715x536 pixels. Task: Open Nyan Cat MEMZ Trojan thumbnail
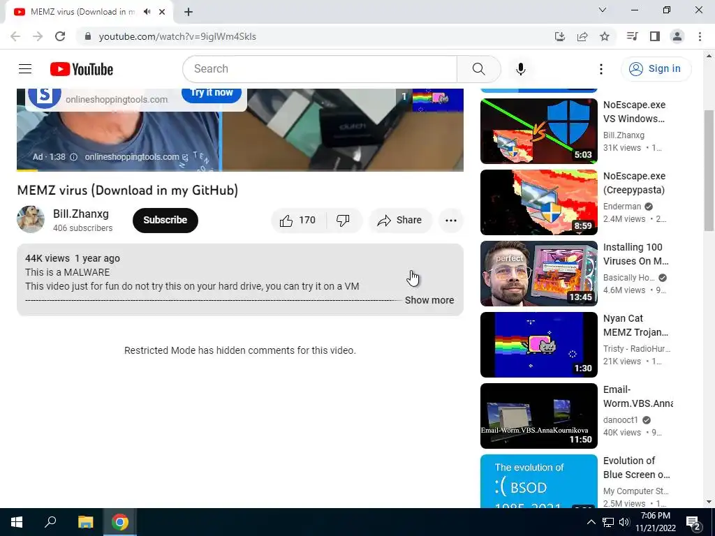click(x=538, y=345)
